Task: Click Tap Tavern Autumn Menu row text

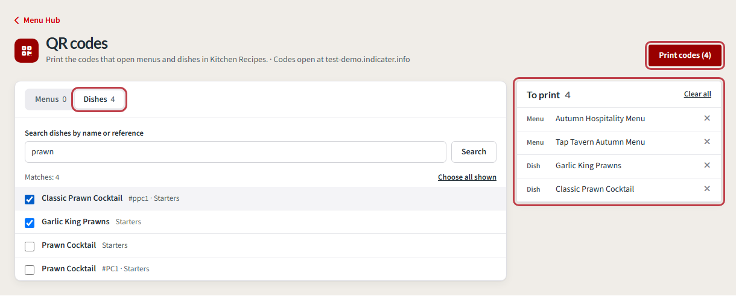Action: 600,142
